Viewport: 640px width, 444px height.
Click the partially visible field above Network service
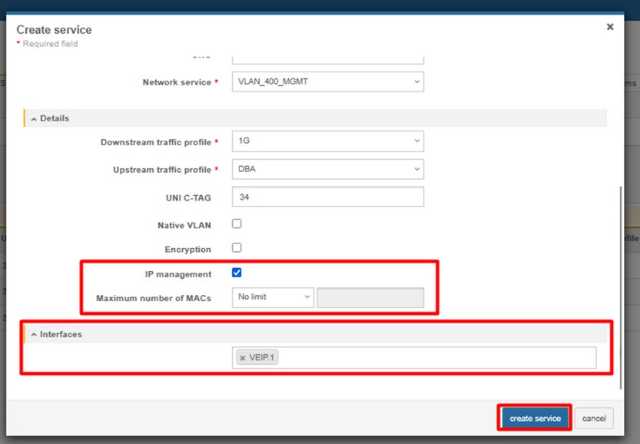[327, 58]
